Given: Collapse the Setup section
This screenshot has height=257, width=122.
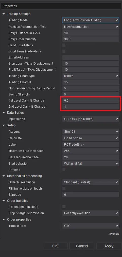Looking at the screenshot, I should click(4, 125).
